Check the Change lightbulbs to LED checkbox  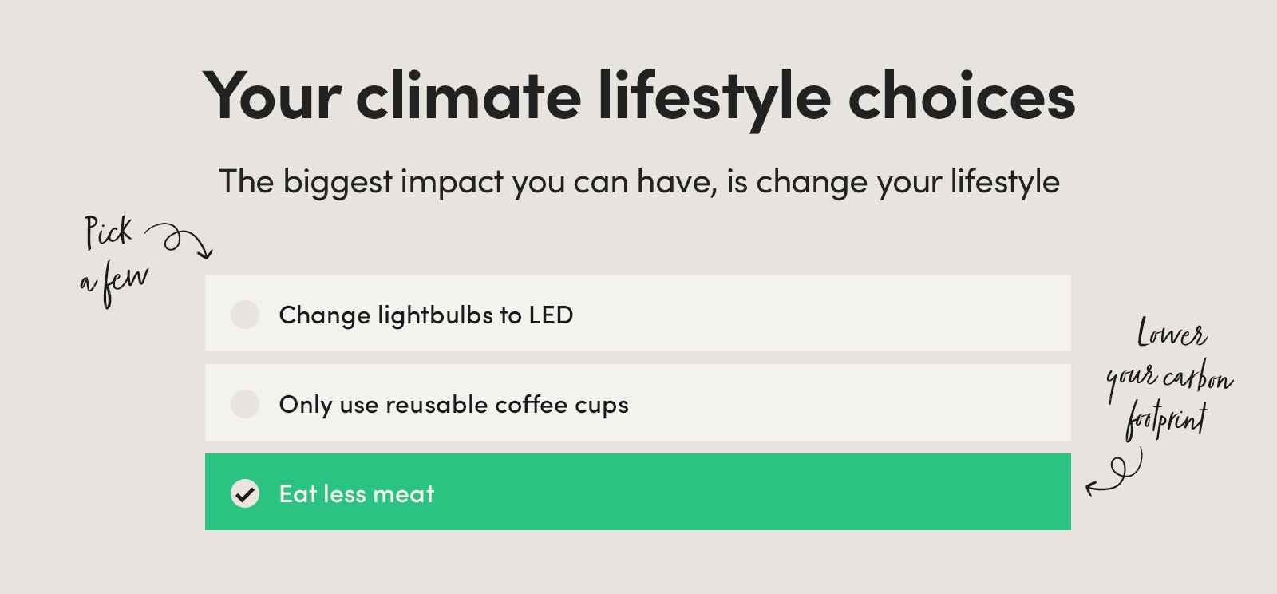[245, 315]
